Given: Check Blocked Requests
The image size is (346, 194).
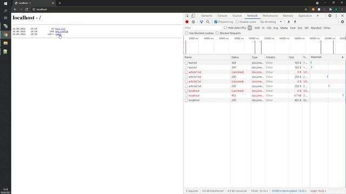Looking at the screenshot, I should click(217, 33).
